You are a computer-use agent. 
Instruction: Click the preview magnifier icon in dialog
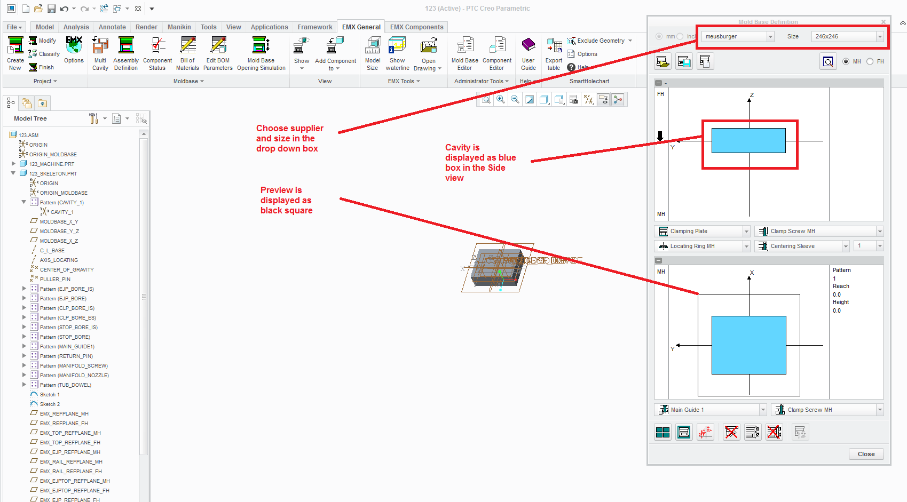828,61
